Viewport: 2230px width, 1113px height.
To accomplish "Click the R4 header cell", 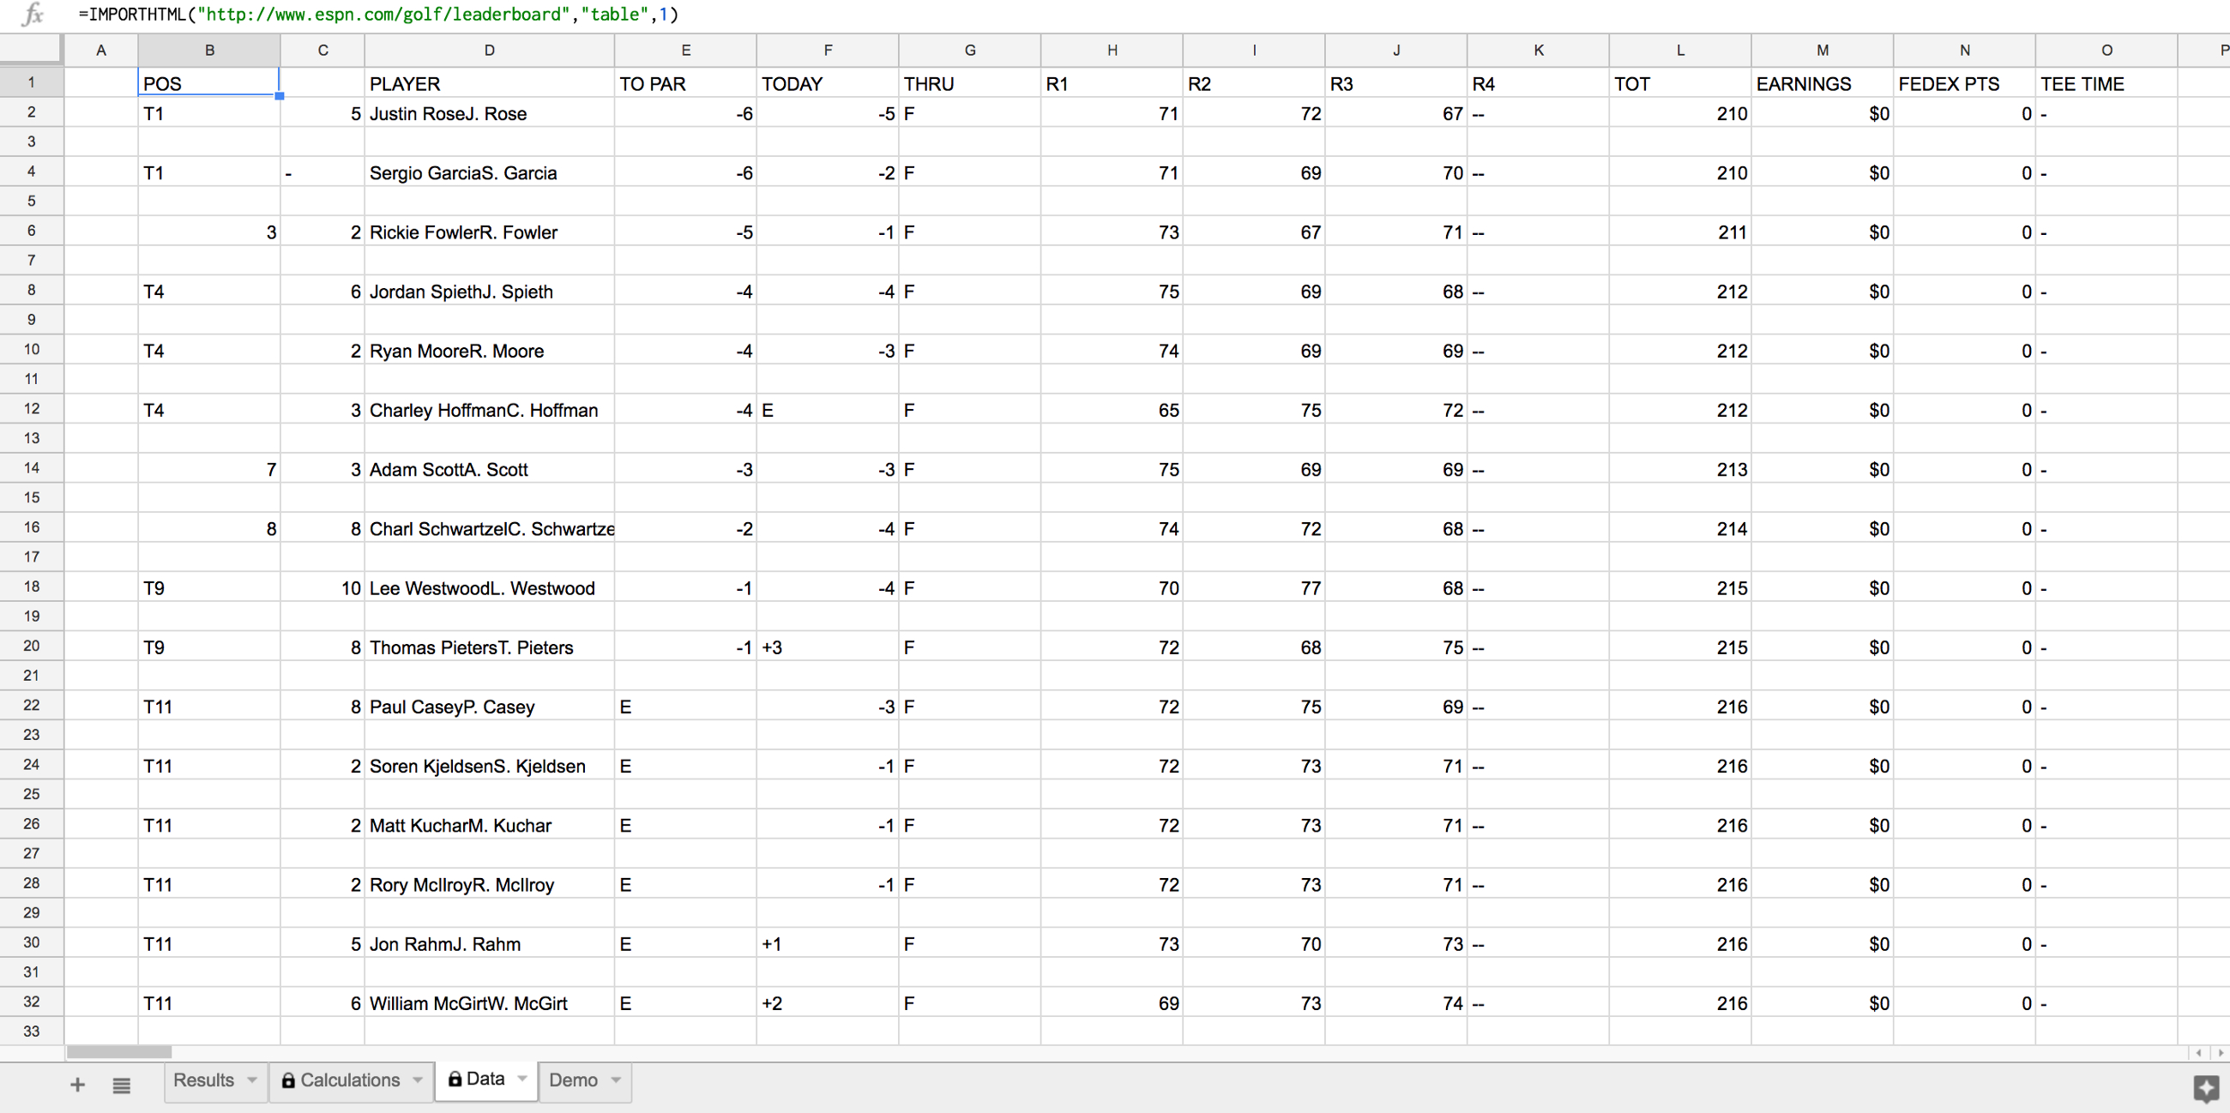I will click(x=1539, y=83).
